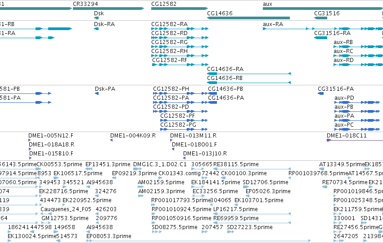Select the aux-PC protein label

pyautogui.click(x=344, y=125)
